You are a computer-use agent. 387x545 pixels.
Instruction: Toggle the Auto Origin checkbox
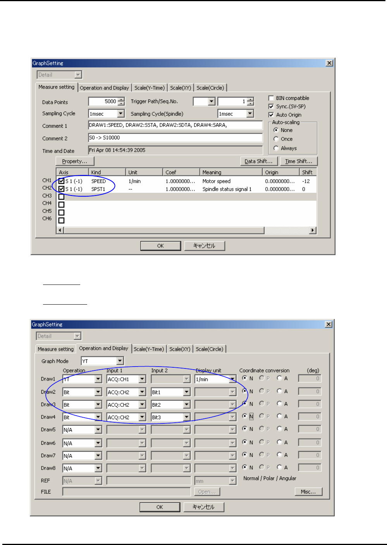point(271,115)
